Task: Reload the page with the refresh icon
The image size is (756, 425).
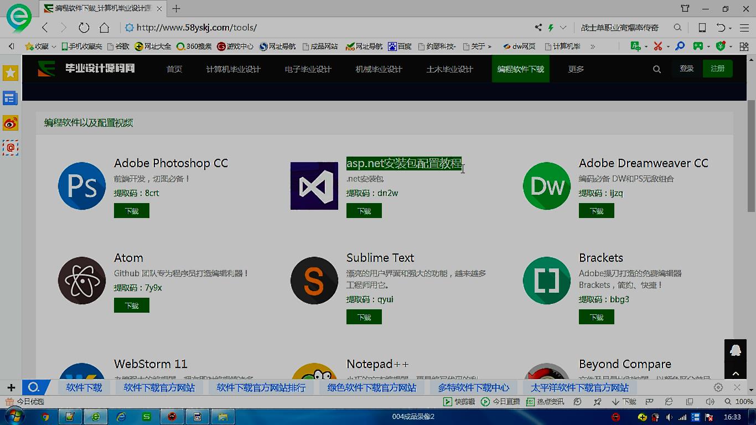Action: [84, 28]
